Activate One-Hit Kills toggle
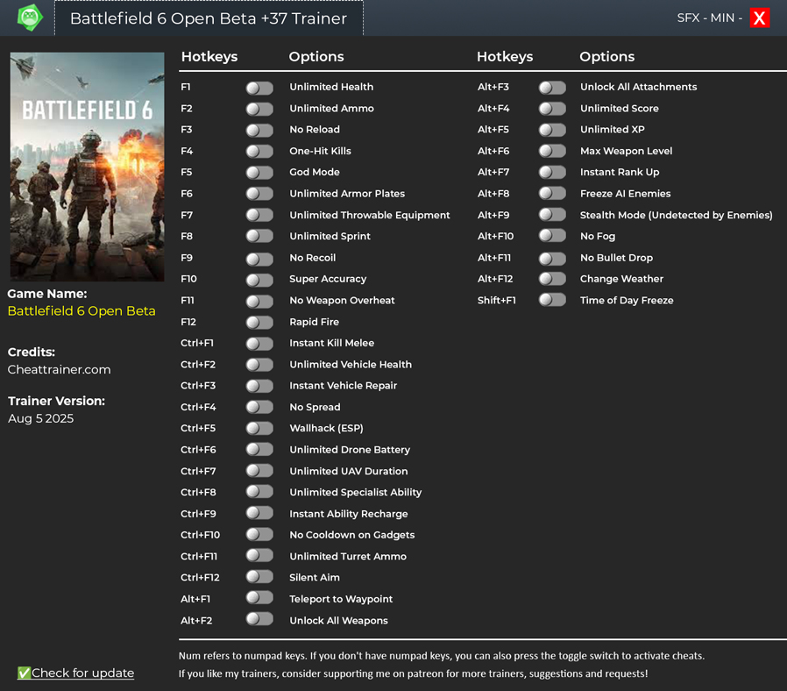787x691 pixels. click(x=259, y=152)
